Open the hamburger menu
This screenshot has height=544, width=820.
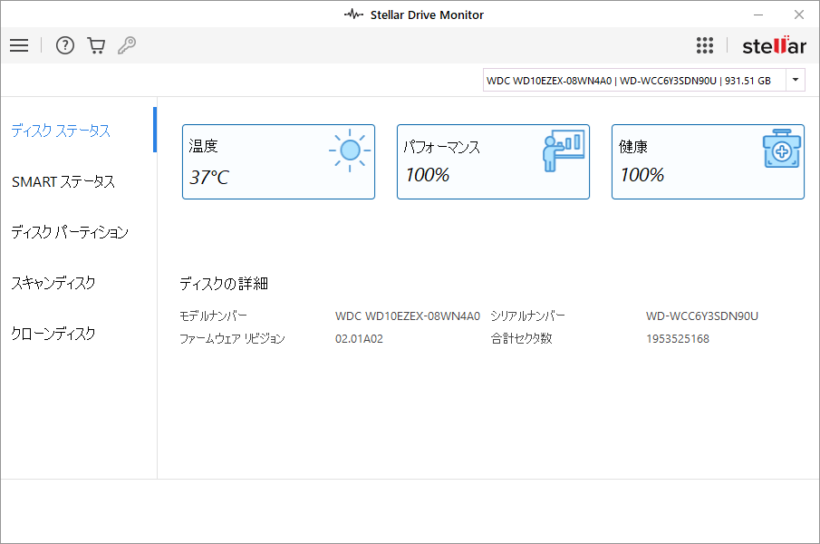tap(19, 45)
